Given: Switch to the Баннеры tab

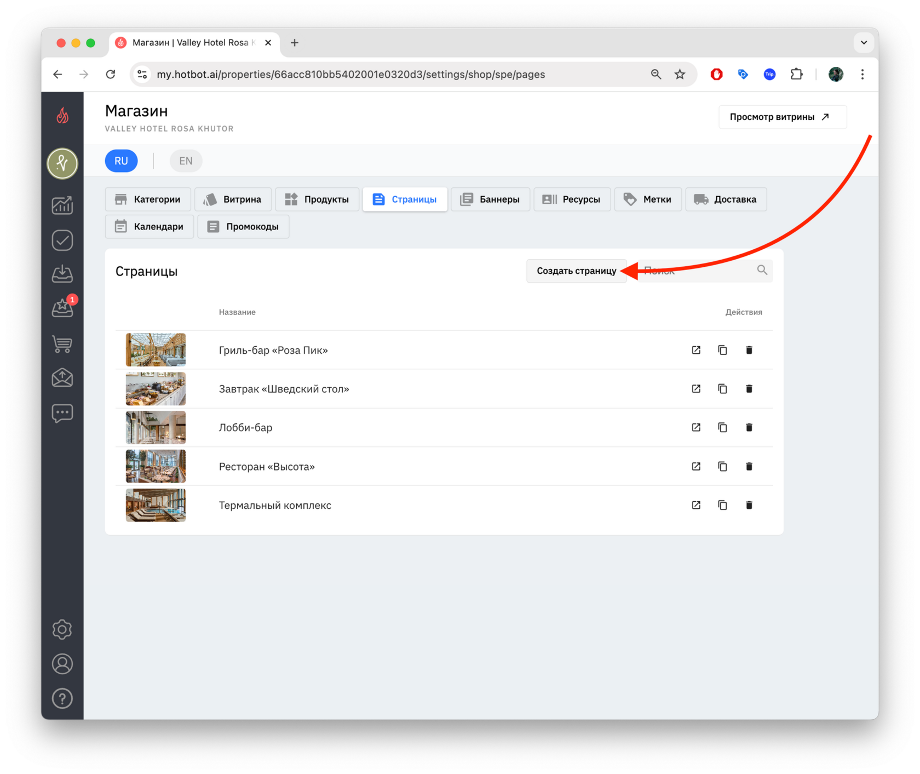Looking at the screenshot, I should coord(490,199).
